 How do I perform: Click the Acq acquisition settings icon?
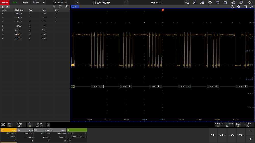click(x=202, y=3)
